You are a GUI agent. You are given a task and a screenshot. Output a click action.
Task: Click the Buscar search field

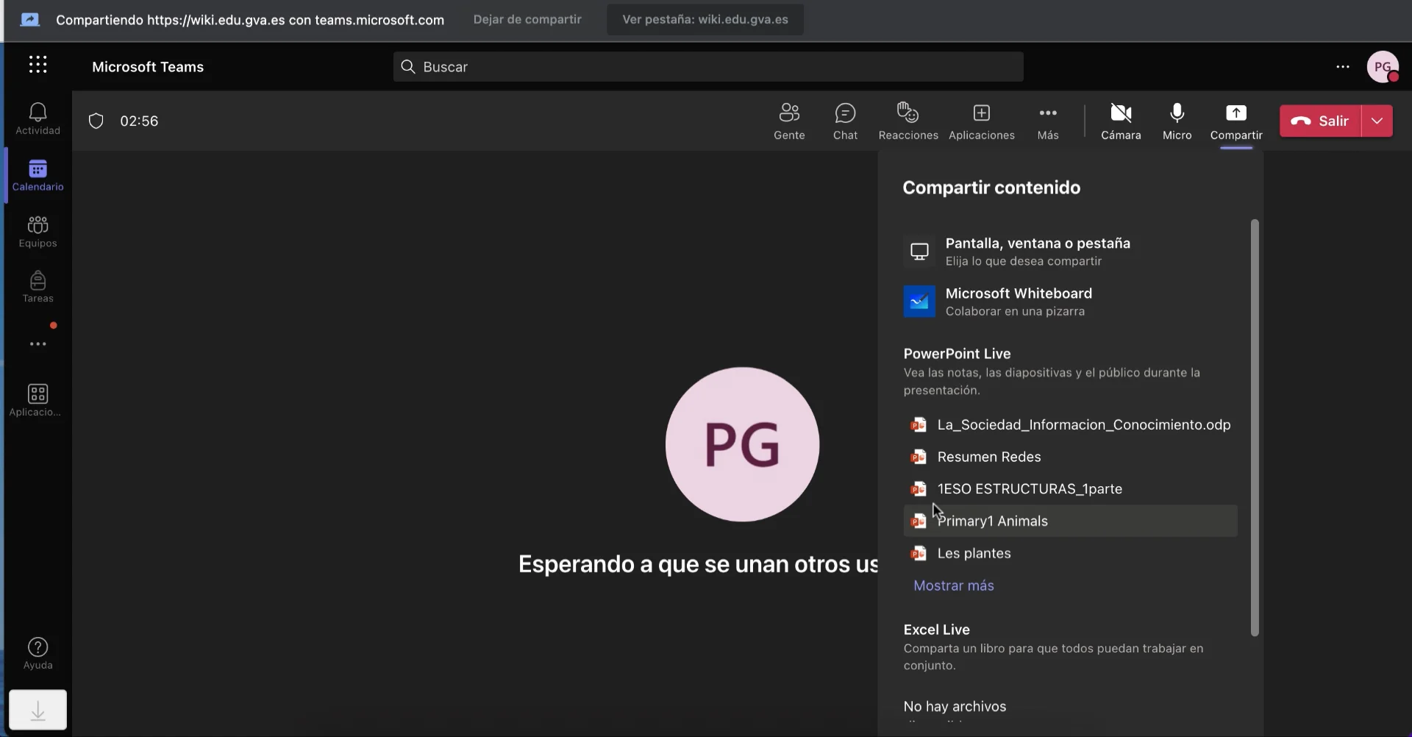point(708,67)
